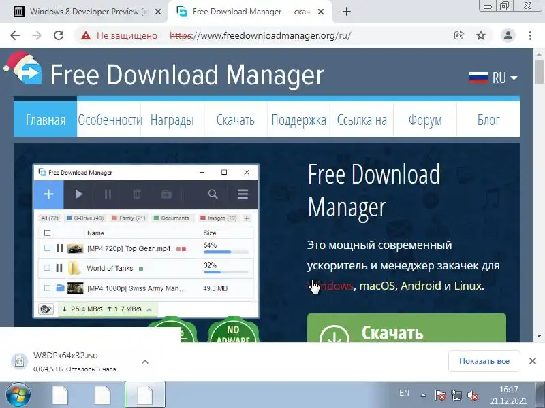Bookmark this page with the star
Viewport: 545px width, 408px height.
[x=481, y=35]
